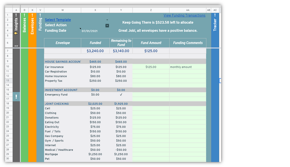Select column header X

(95, 10)
